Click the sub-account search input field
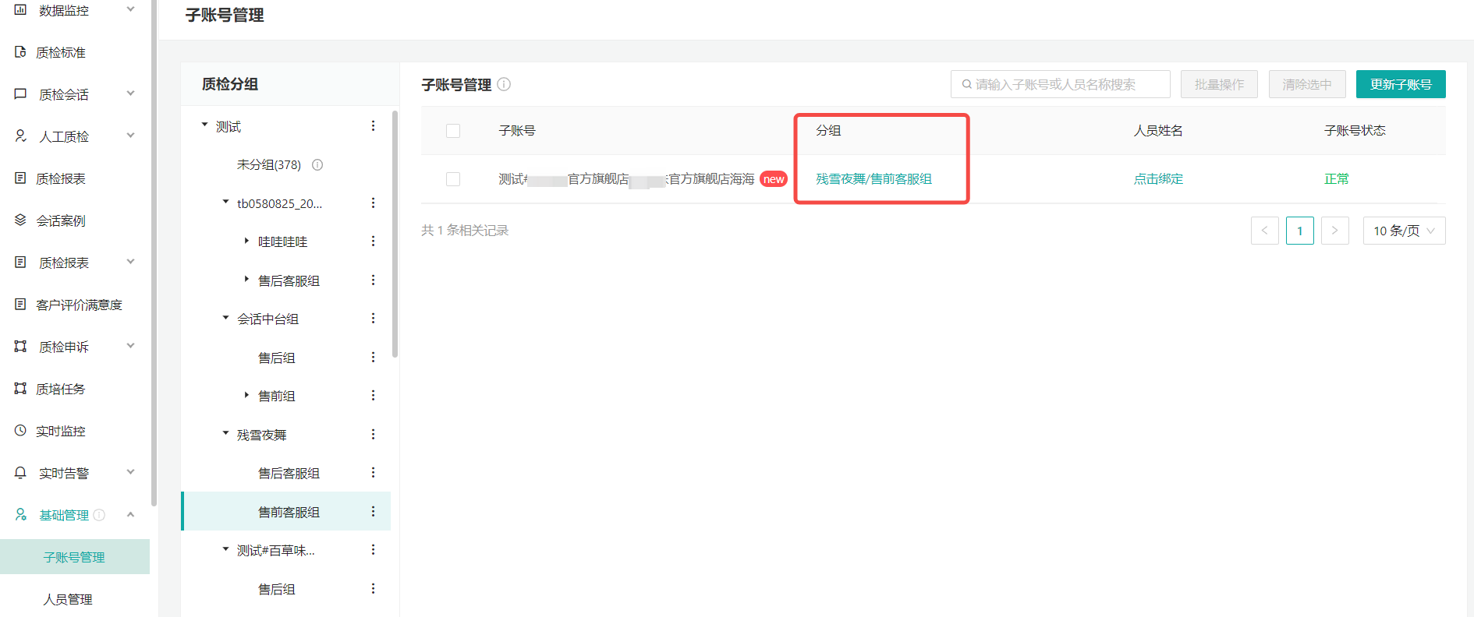This screenshot has width=1474, height=617. 1061,84
